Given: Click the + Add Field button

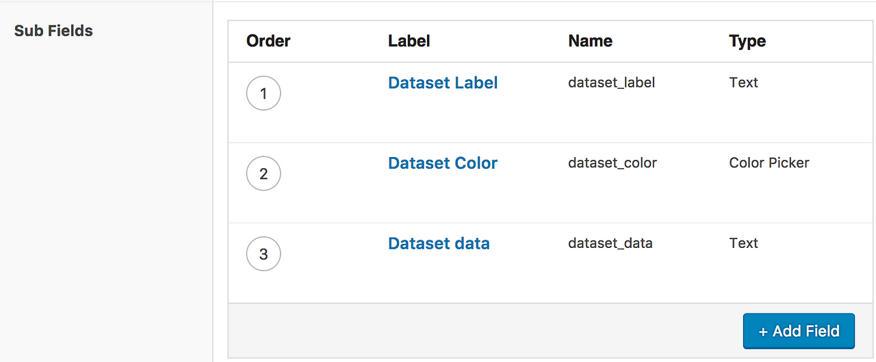Looking at the screenshot, I should [x=799, y=331].
